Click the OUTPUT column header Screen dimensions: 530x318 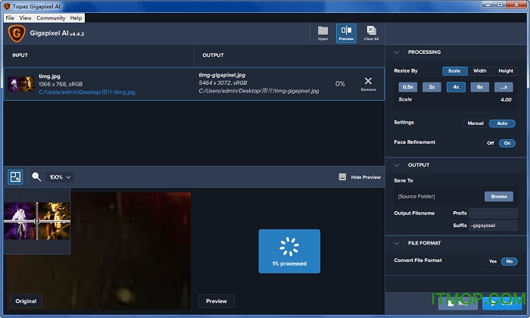pos(213,55)
